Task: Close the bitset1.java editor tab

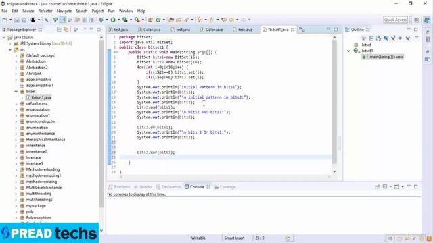Action: pos(293,30)
